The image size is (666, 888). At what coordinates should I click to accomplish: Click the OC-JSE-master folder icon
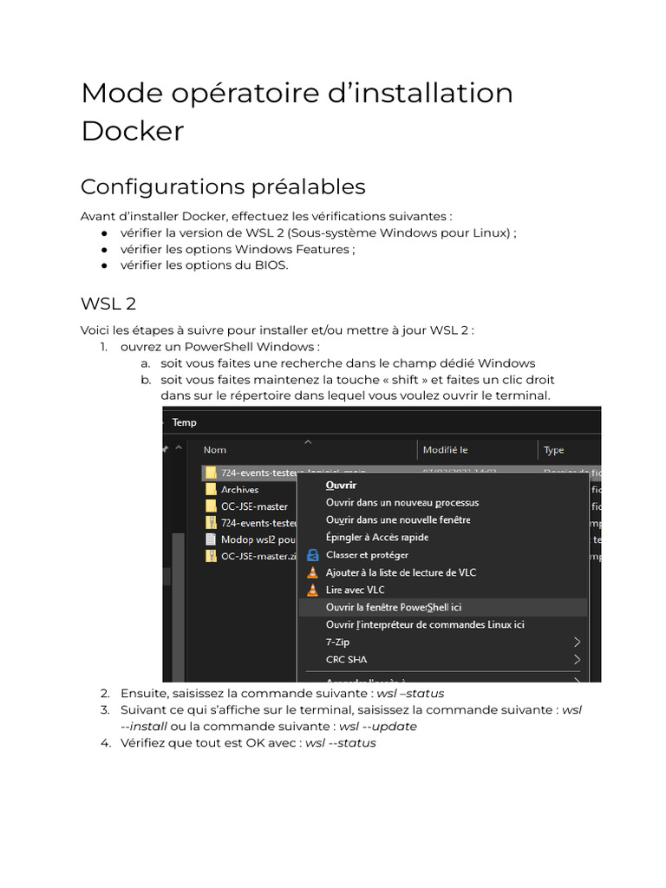pos(211,506)
